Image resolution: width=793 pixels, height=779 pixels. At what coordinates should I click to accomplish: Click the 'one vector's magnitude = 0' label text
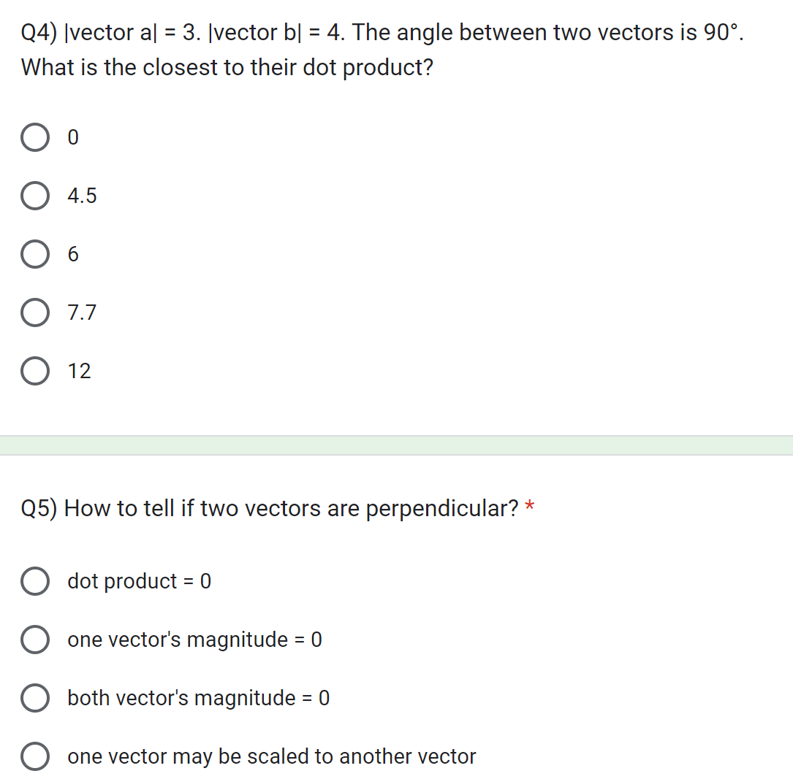[194, 640]
